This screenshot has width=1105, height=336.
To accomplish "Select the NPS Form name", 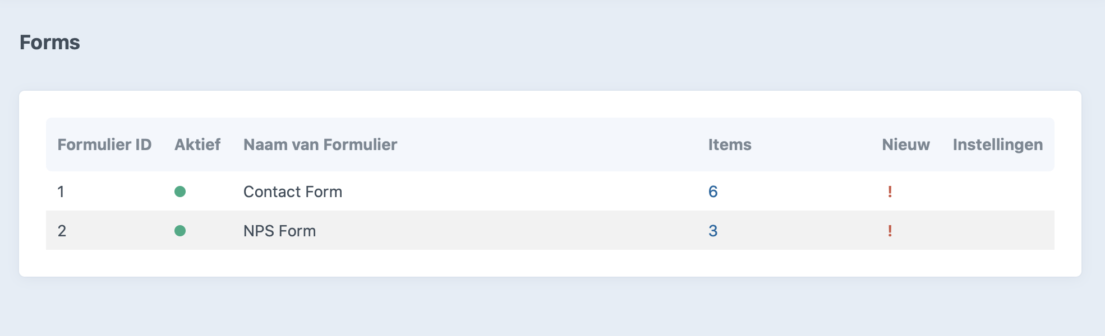I will point(279,231).
